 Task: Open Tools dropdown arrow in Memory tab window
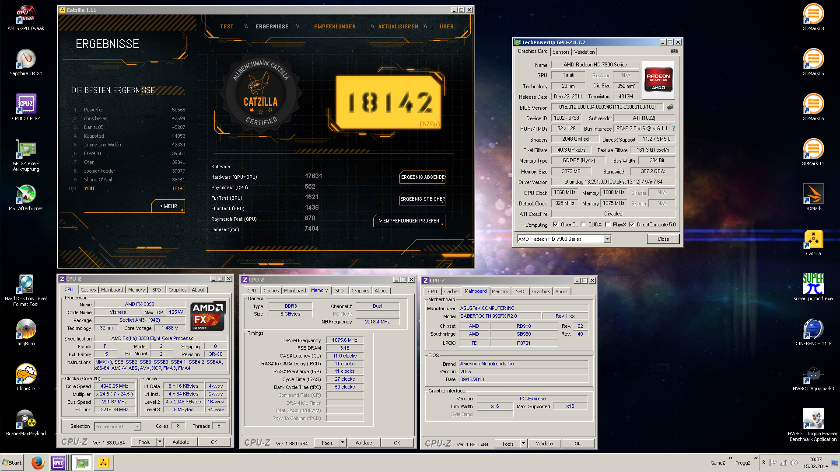pos(343,443)
